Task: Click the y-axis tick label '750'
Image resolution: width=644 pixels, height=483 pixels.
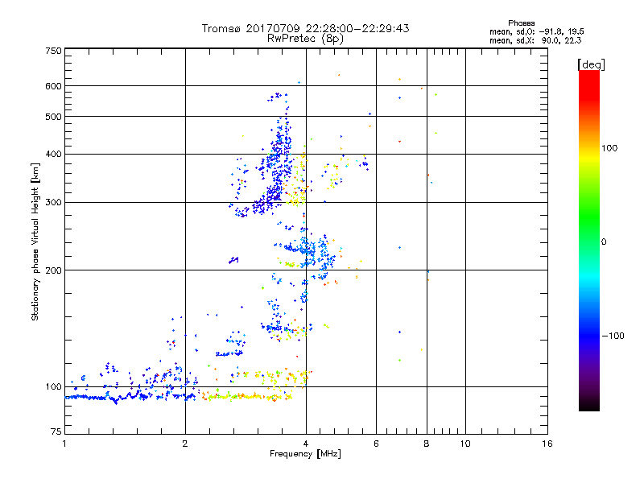Action: (x=53, y=51)
